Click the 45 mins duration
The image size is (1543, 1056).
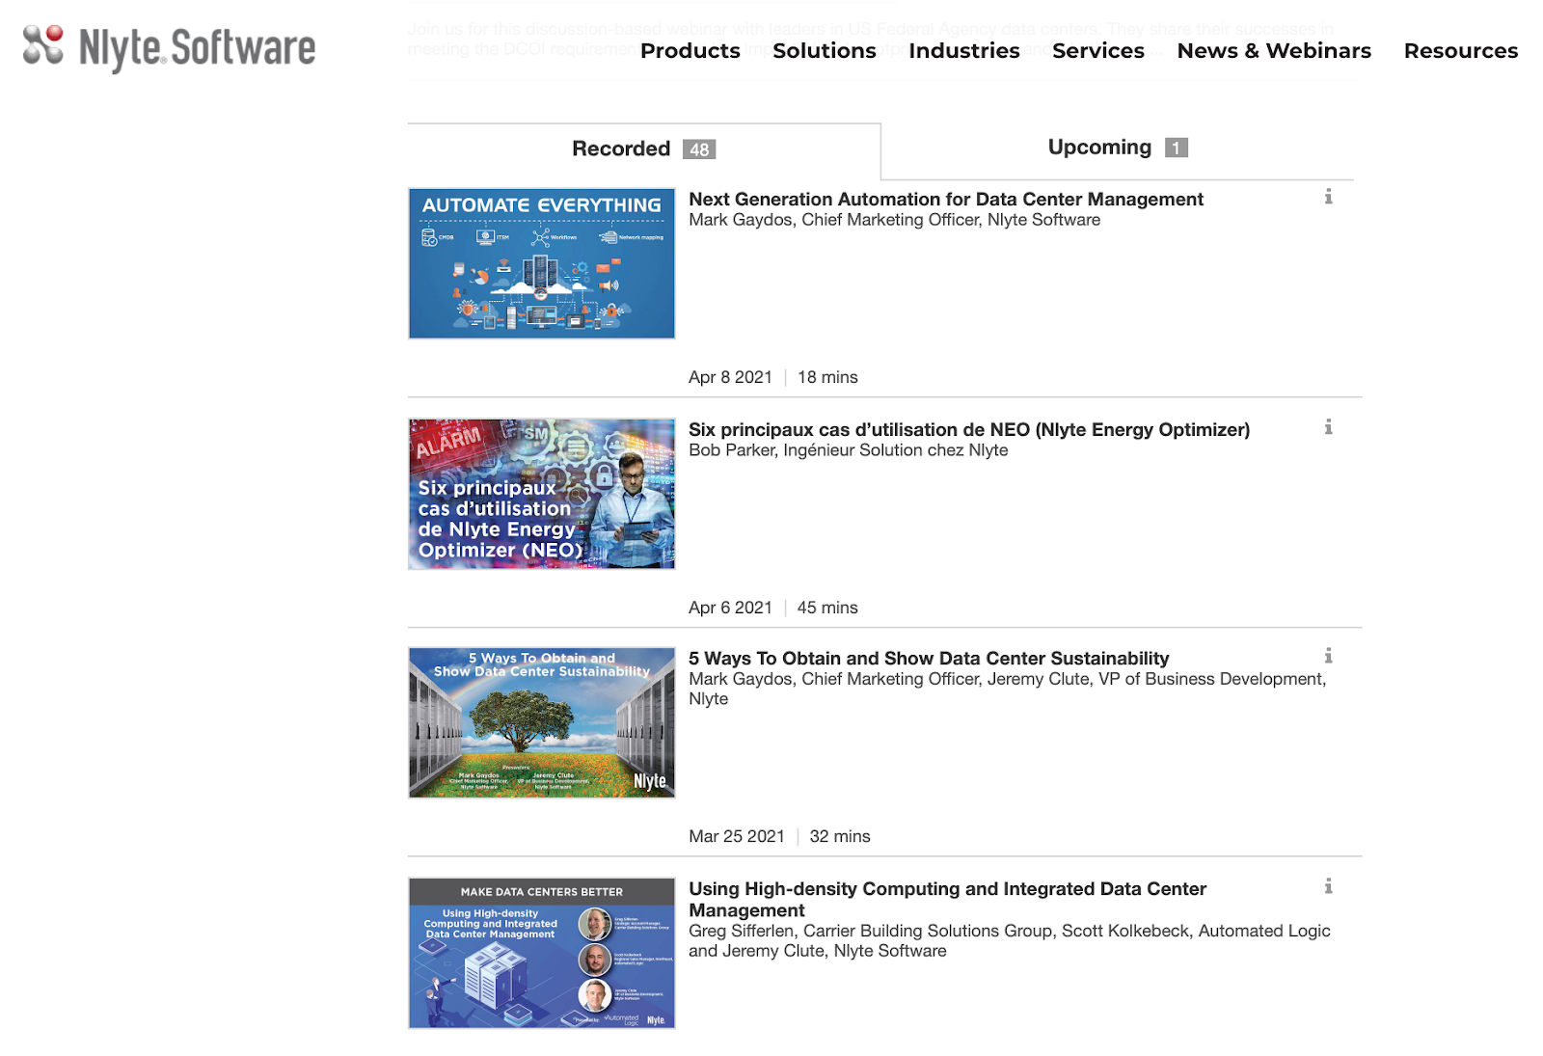pyautogui.click(x=827, y=608)
